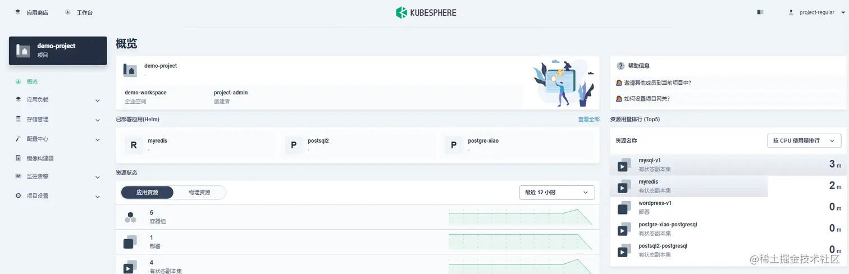
Task: Click the postsql2-postgresql statefulset icon
Action: point(624,250)
